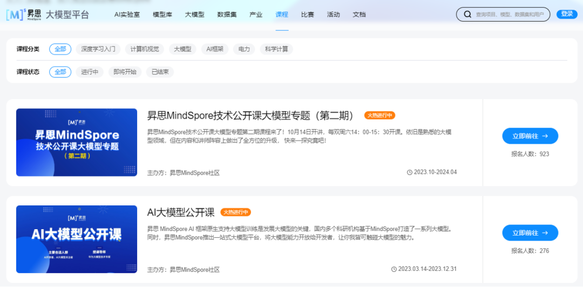Go to the 数据集 page
The width and height of the screenshot is (583, 287).
tap(227, 15)
